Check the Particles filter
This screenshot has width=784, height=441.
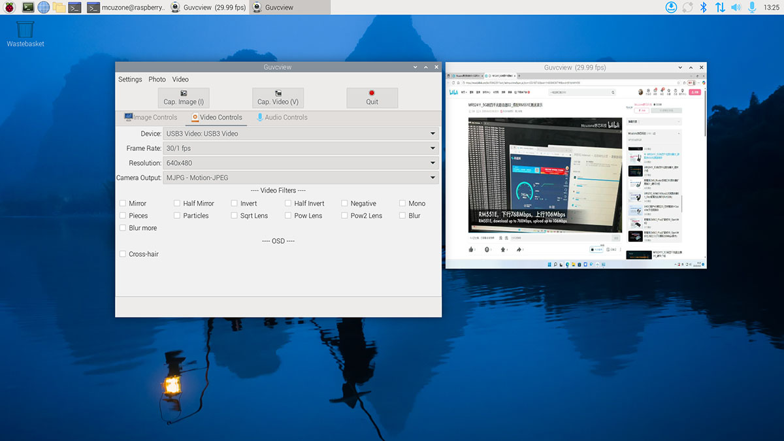point(177,216)
